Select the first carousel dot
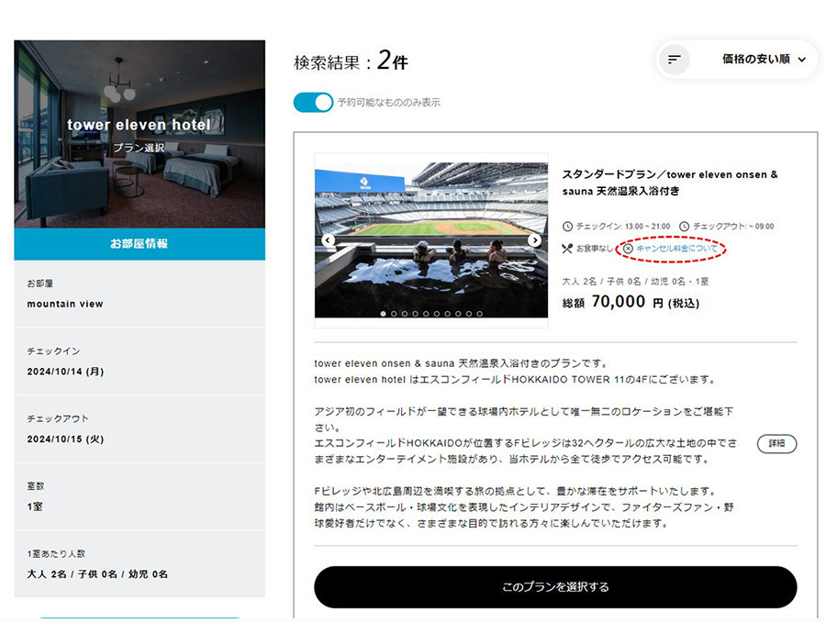 click(x=383, y=314)
